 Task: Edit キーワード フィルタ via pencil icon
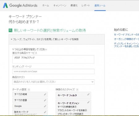click(88, 94)
